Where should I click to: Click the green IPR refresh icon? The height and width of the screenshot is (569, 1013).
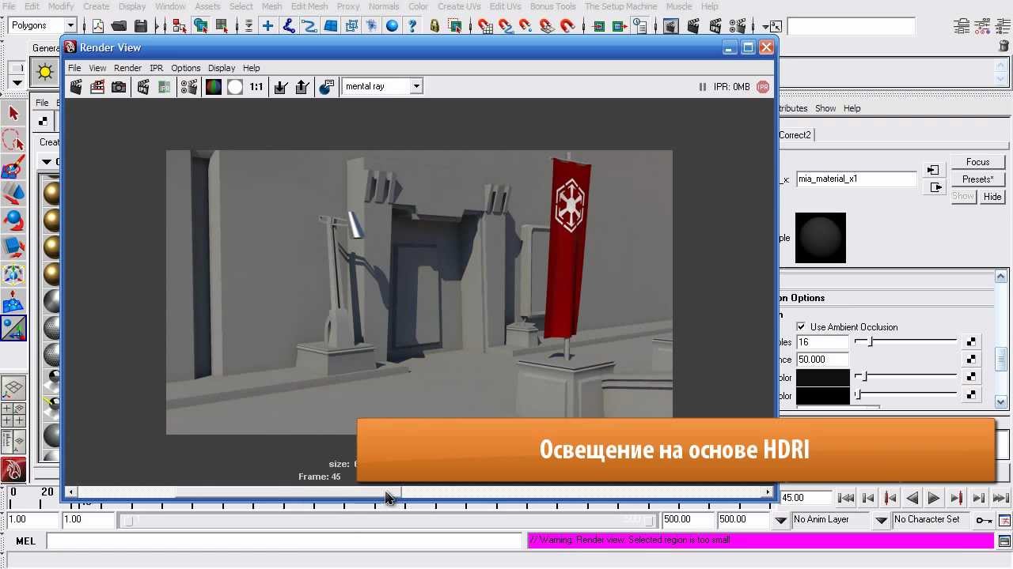tap(165, 87)
